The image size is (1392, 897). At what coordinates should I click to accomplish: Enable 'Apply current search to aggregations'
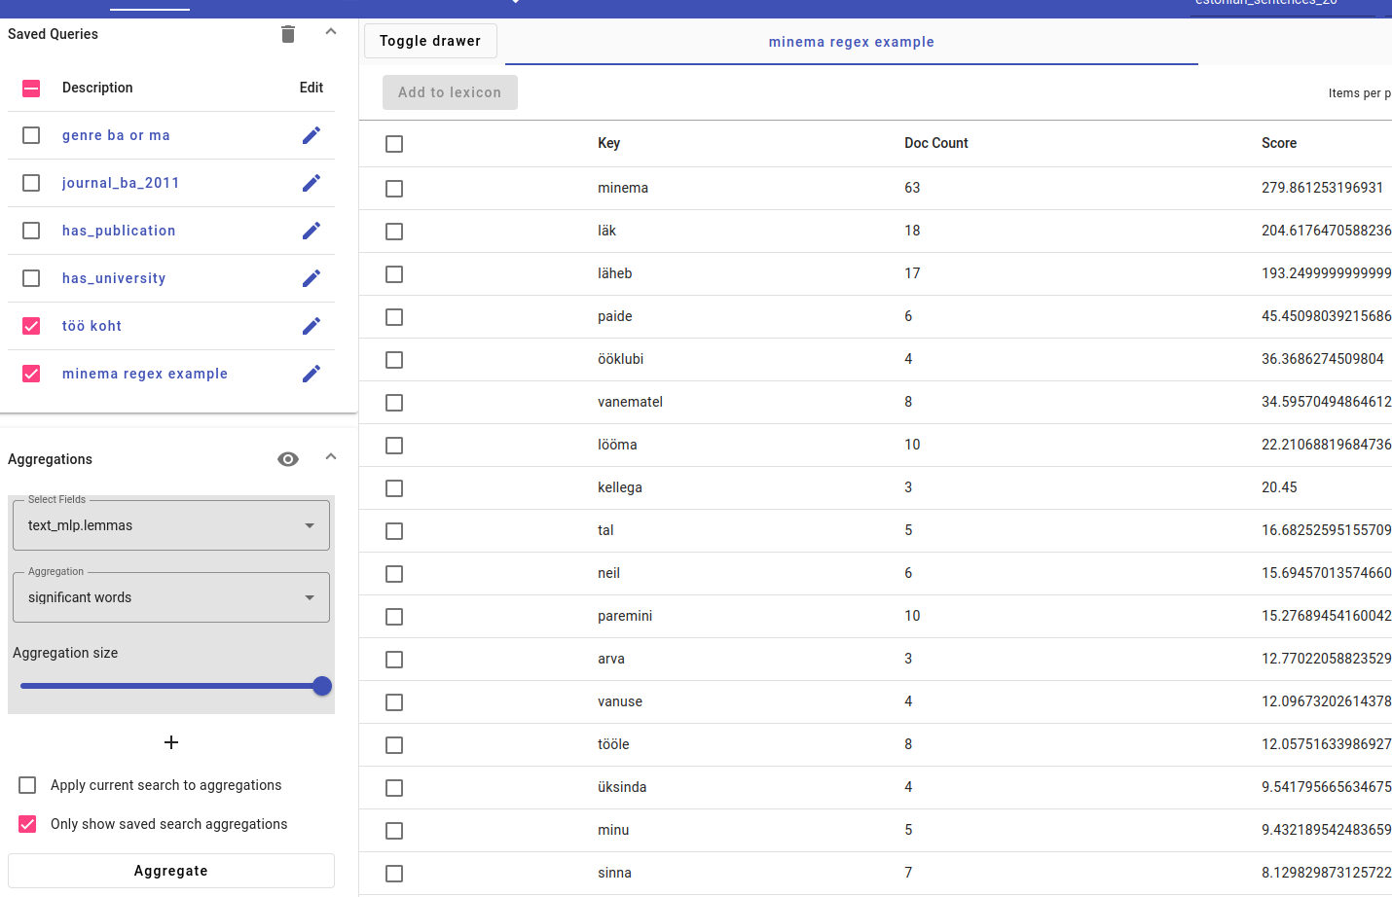click(x=27, y=785)
